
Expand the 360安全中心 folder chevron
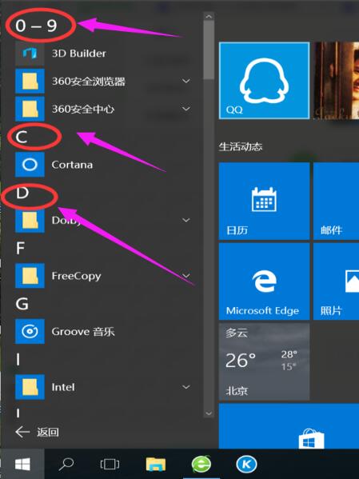tap(186, 109)
